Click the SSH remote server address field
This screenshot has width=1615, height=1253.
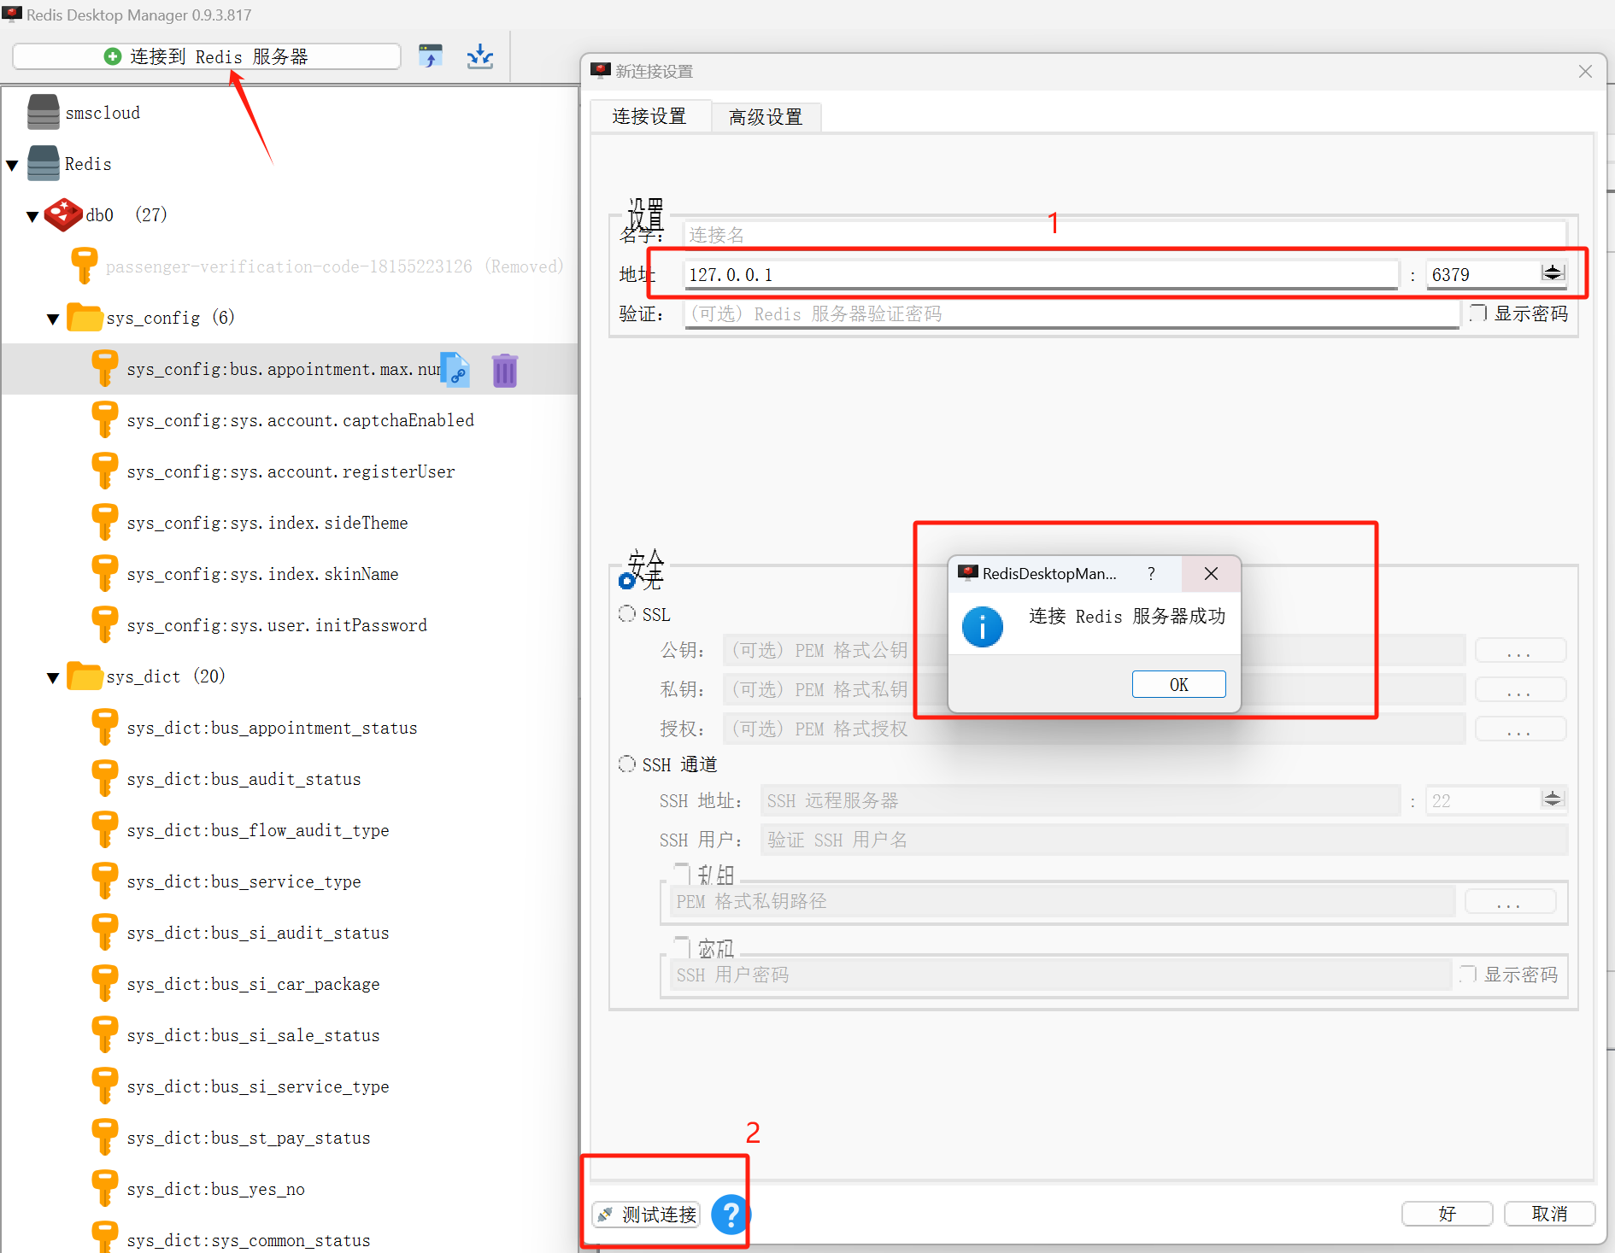tap(1080, 800)
